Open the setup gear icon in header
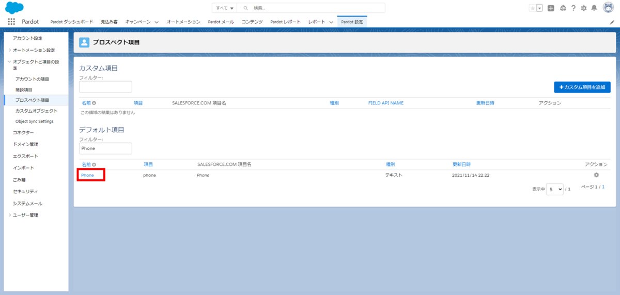 [584, 8]
